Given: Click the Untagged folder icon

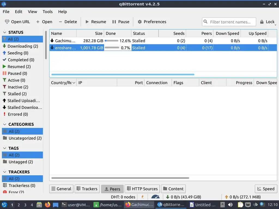Looking at the screenshot, I should 5,162.
